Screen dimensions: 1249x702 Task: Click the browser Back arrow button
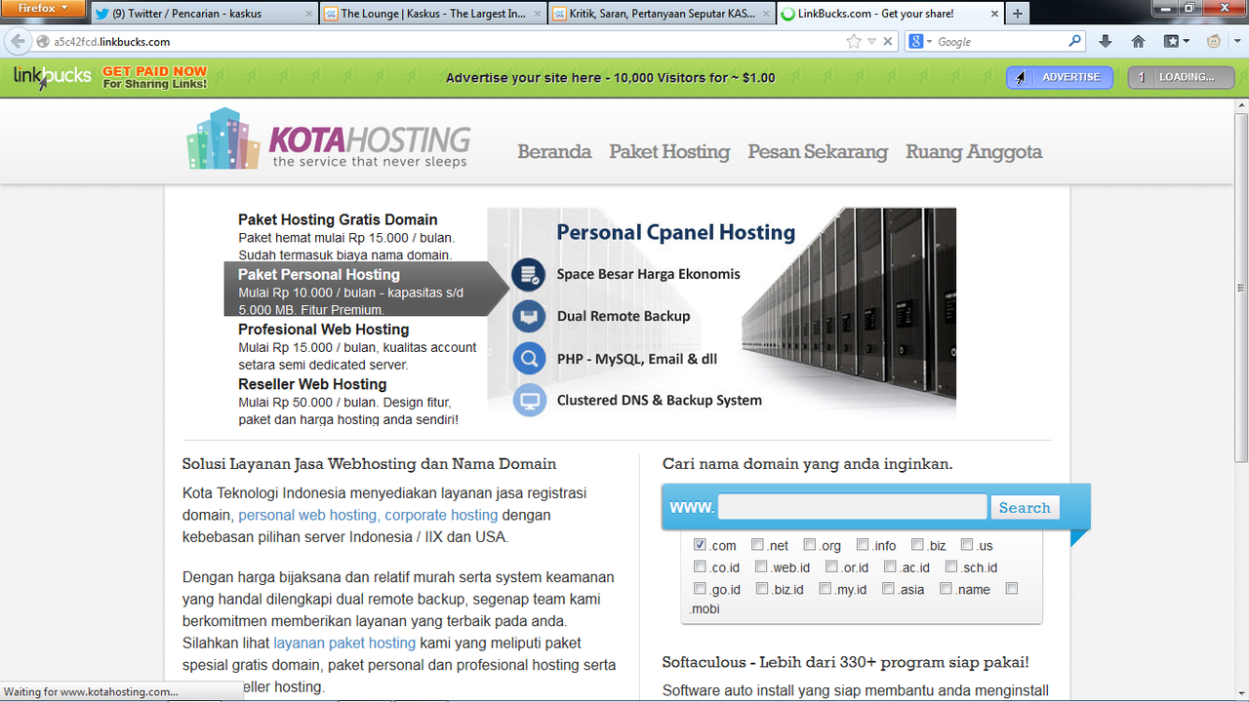[x=18, y=42]
